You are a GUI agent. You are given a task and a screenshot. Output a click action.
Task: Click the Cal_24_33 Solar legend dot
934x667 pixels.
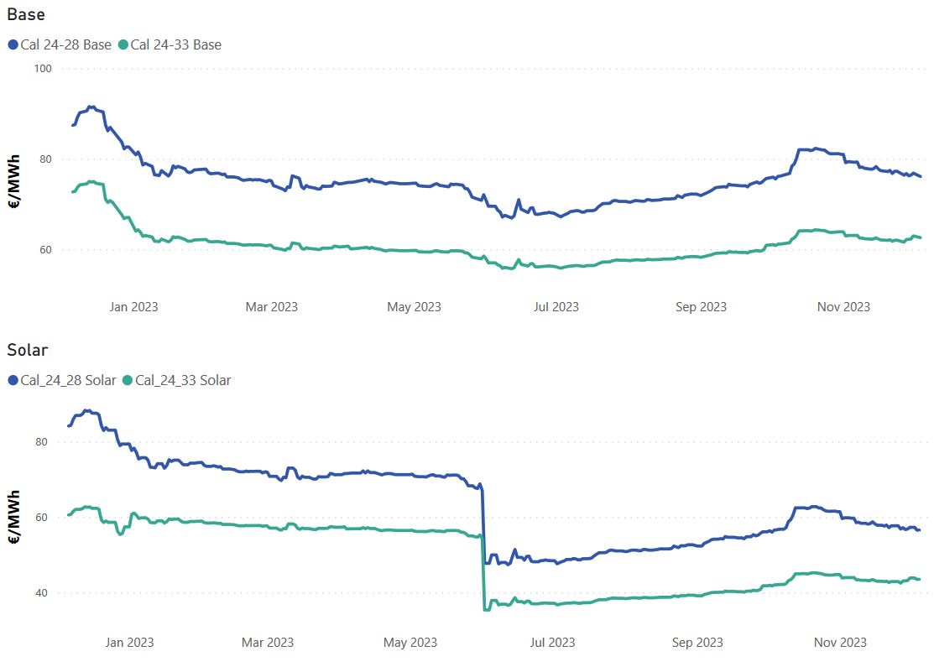(128, 381)
